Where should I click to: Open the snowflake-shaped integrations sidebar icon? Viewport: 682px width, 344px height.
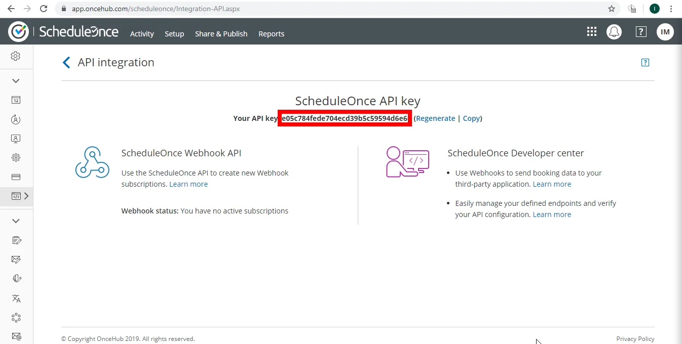(16, 158)
